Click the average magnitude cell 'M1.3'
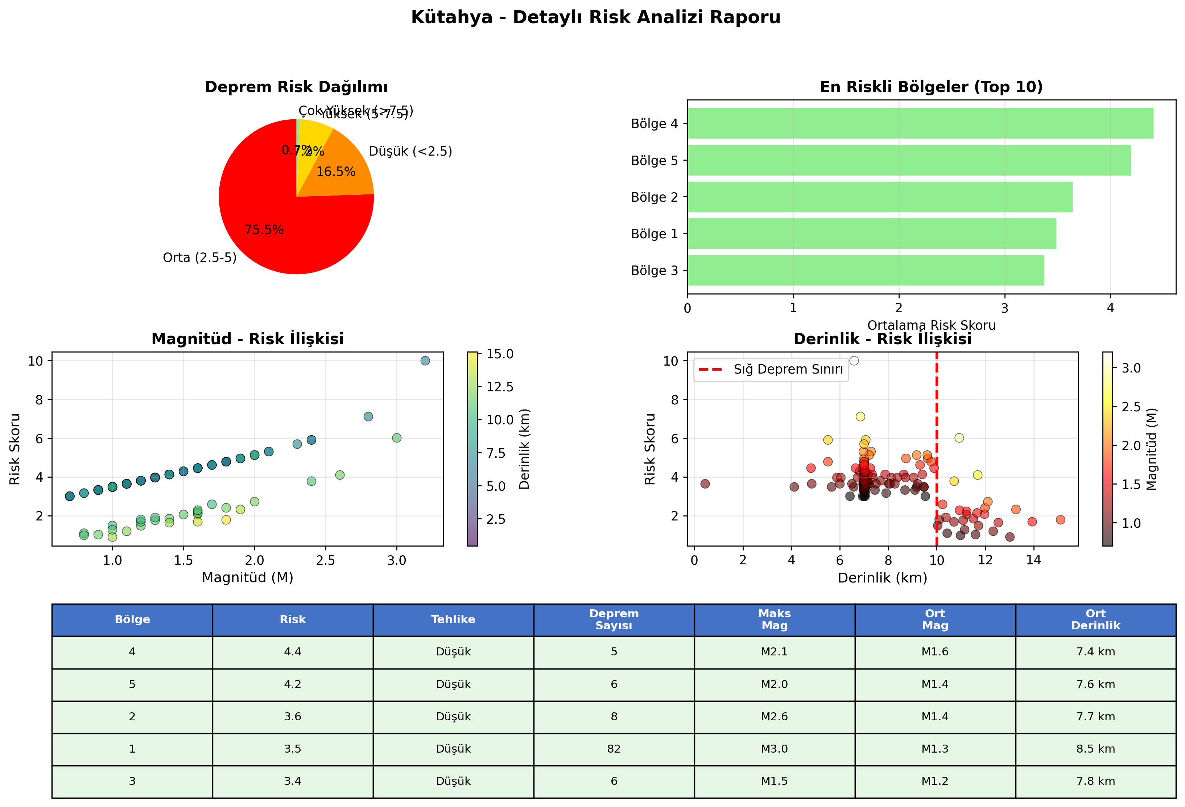The image size is (1185, 807). click(935, 749)
